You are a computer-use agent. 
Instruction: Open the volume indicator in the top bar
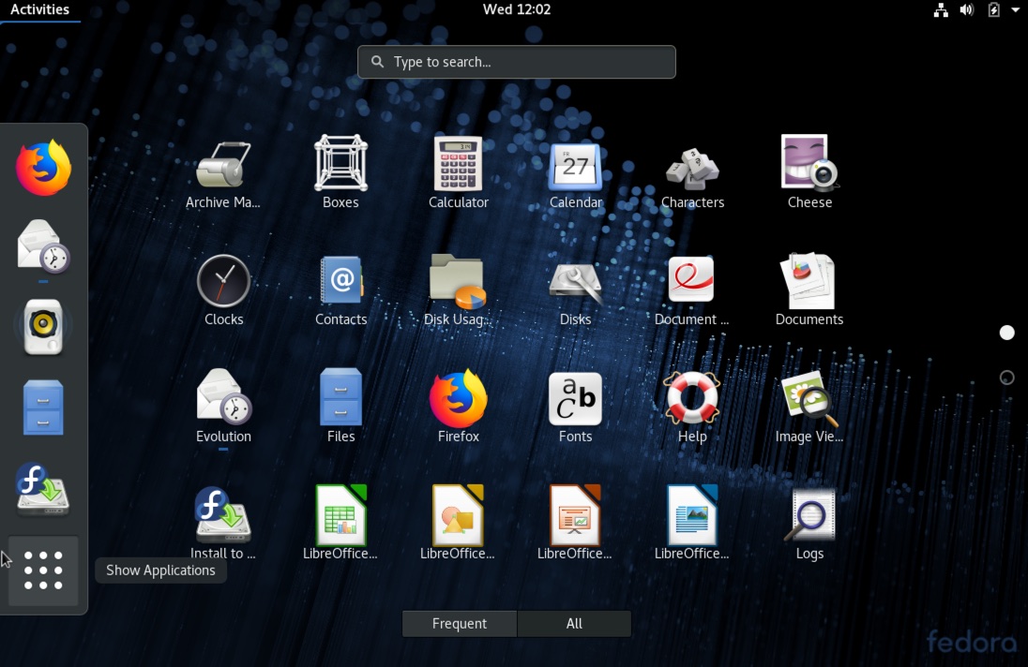coord(967,9)
